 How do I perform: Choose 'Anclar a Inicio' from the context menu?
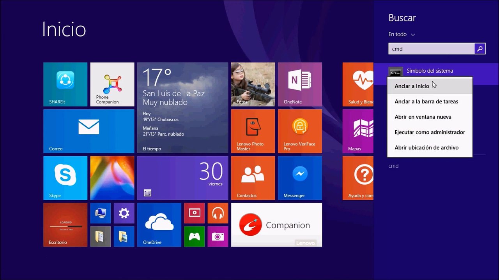(x=430, y=86)
